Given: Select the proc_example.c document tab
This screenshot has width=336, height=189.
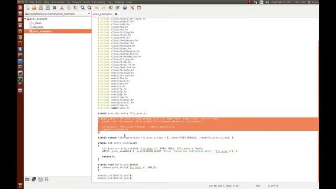Looking at the screenshot, I should [103, 14].
